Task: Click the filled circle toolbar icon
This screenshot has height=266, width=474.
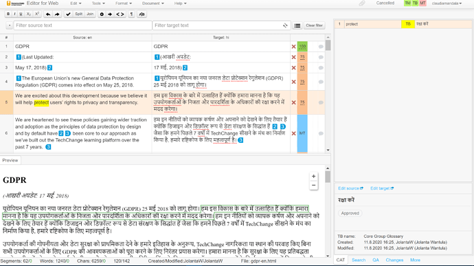Action: tap(102, 14)
